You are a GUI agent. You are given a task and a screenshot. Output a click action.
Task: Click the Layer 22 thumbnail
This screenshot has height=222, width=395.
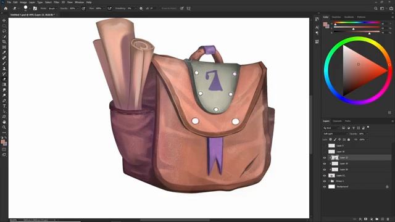tap(335, 158)
